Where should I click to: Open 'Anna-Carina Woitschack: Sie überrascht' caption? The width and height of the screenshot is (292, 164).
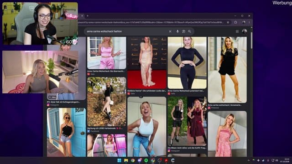[x=106, y=71]
